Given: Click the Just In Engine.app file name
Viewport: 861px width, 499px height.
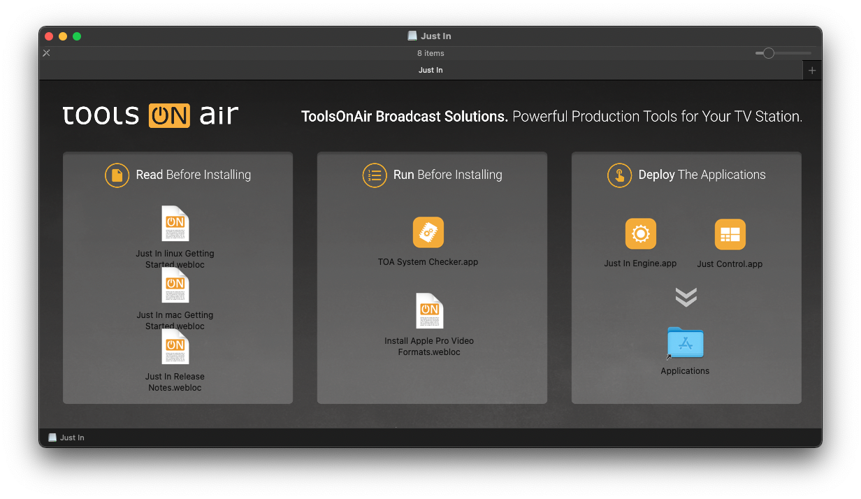Looking at the screenshot, I should point(641,263).
